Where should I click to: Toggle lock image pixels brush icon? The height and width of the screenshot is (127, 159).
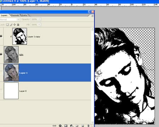tap(11, 25)
